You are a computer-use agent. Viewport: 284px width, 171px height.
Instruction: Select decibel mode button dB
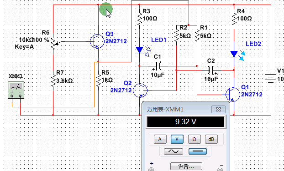[x=211, y=139]
